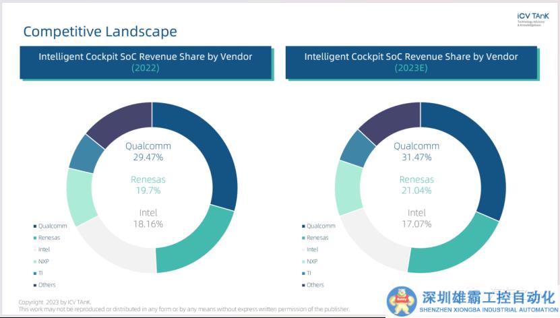Select the Intel legend entry in 2023E chart
The width and height of the screenshot is (560, 318).
312,249
